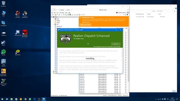Image resolution: width=180 pixels, height=101 pixels.
Task: Click the search box in background Explorer window
Action: pos(166,11)
